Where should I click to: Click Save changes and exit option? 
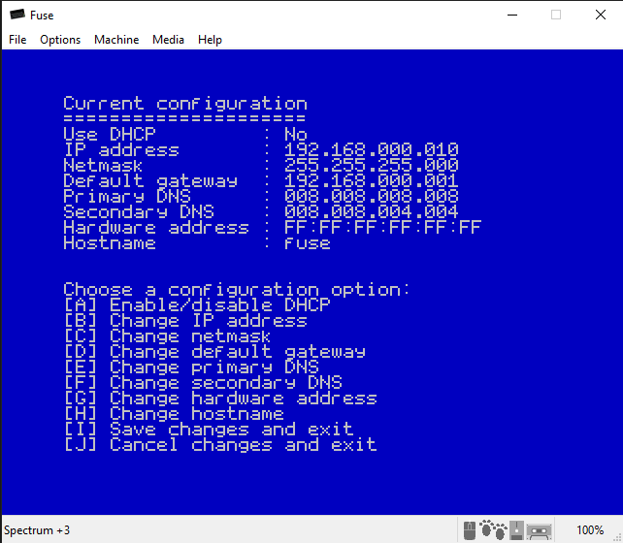point(208,430)
